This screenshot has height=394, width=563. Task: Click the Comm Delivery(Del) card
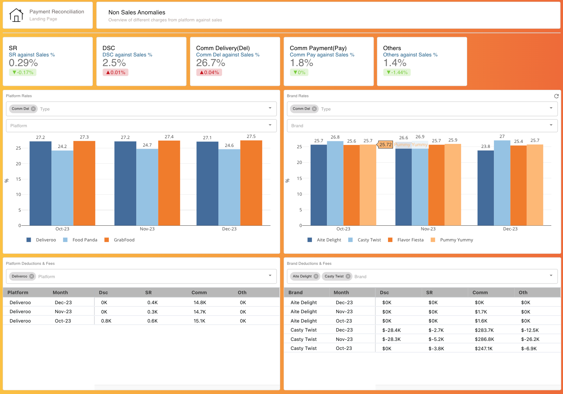click(x=235, y=61)
